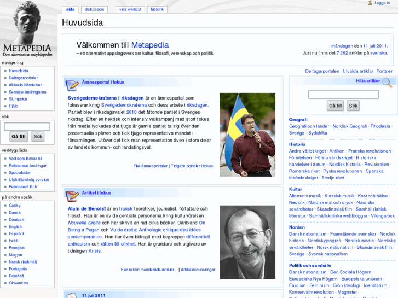
Task: Open Tidigare portaler i fokus link
Action: tap(192, 166)
